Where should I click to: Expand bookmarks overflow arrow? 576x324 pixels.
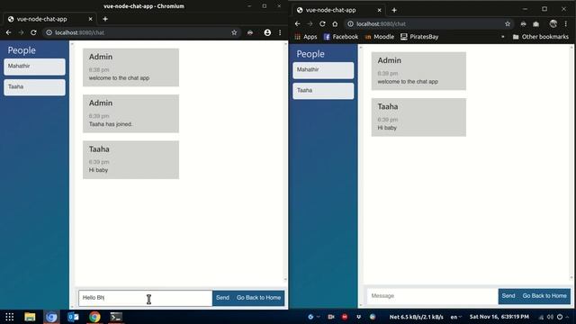pos(502,37)
